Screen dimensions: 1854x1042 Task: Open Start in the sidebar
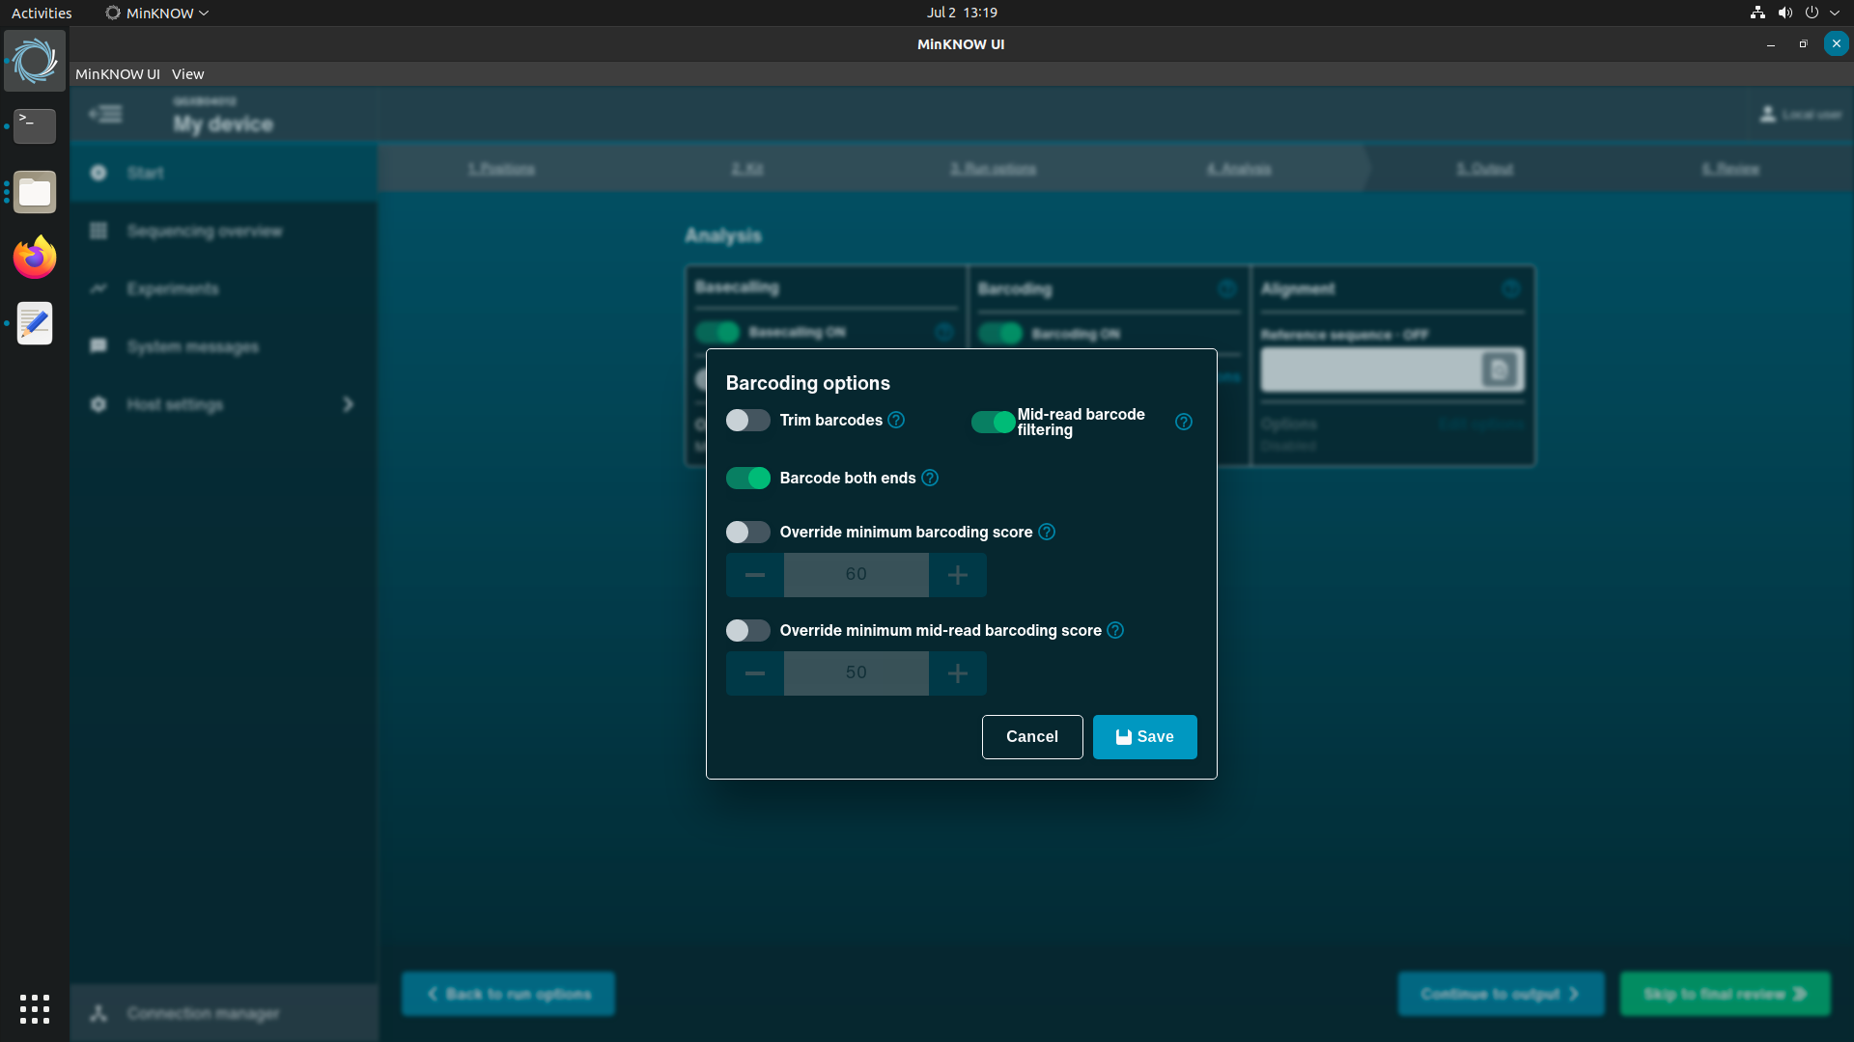point(224,174)
